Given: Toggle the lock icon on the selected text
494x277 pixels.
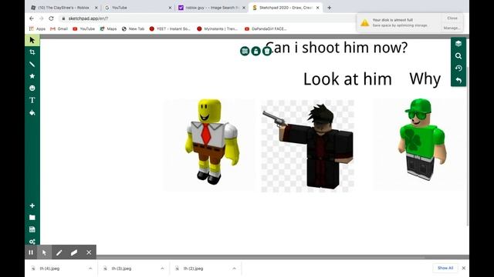Looking at the screenshot, I should coord(255,51).
